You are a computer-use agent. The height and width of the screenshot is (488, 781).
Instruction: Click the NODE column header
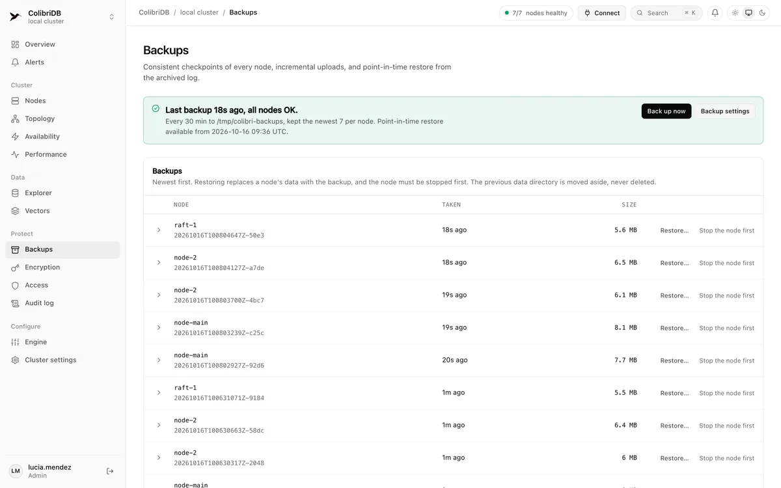coord(182,205)
